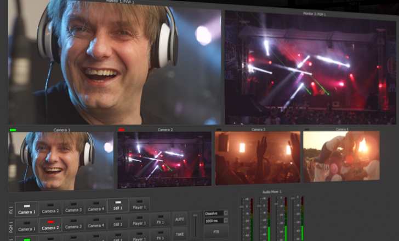Click the AUTO transition button
The image size is (399, 241).
[180, 219]
